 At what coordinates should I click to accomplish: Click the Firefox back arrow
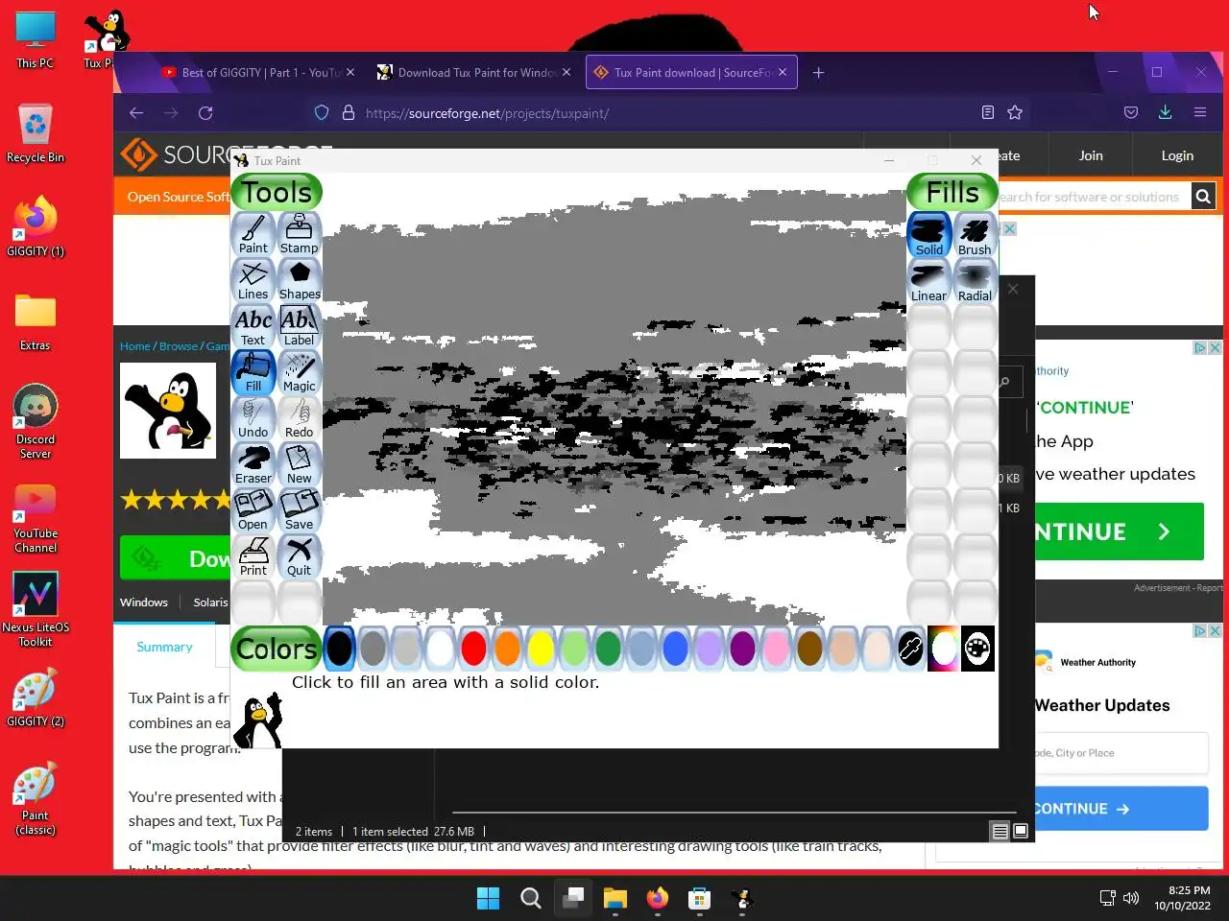coord(136,113)
